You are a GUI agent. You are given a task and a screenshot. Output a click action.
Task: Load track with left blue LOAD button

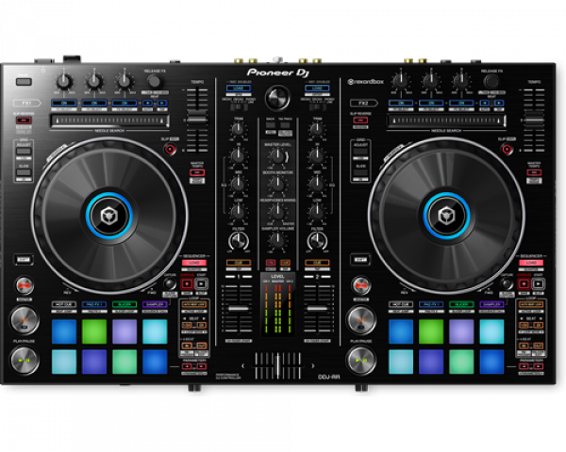(x=239, y=89)
